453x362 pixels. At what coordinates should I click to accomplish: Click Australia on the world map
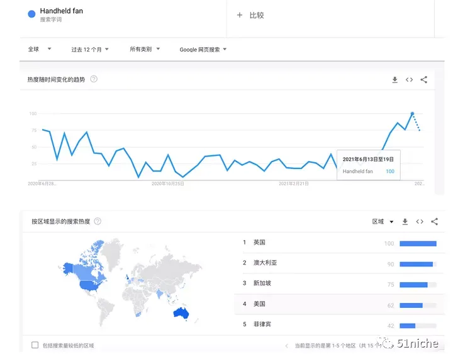pos(181,313)
